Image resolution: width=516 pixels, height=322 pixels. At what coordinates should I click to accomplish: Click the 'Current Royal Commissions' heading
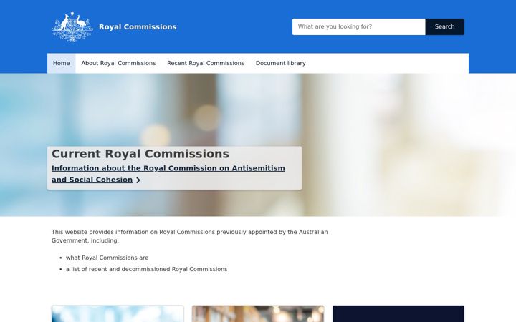pos(140,154)
